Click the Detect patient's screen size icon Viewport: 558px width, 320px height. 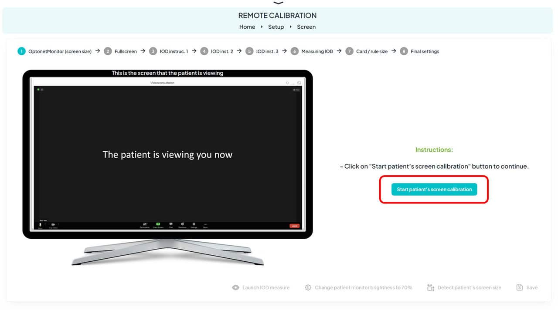[430, 287]
